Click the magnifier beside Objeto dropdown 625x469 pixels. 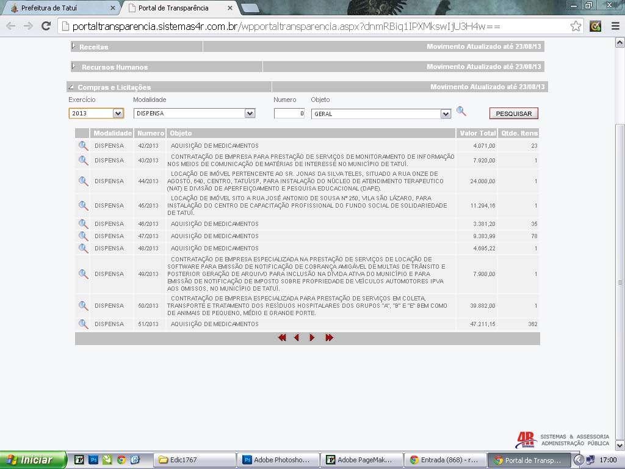461,111
